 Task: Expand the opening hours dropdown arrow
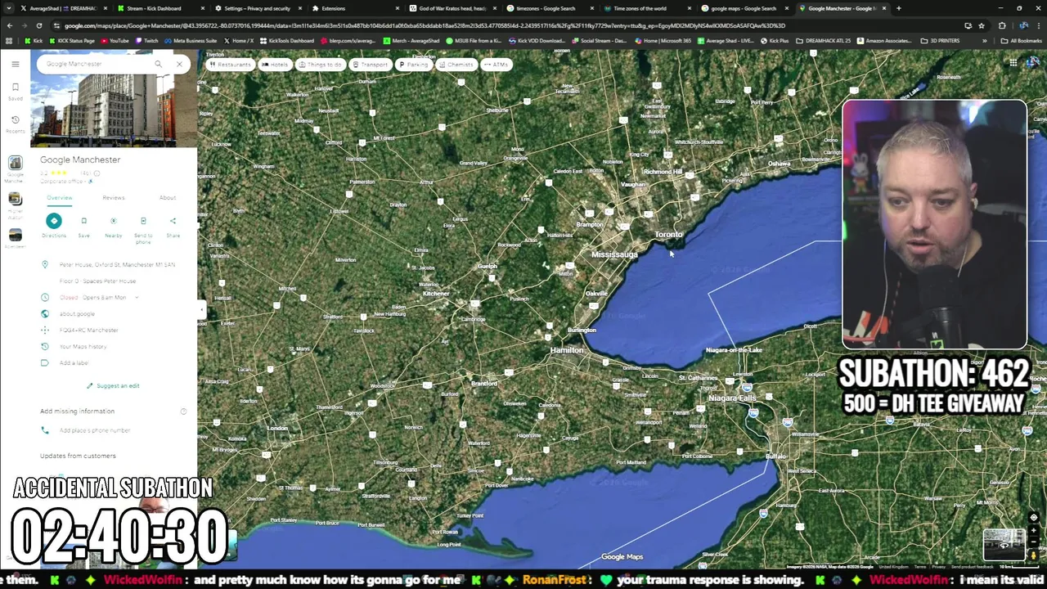(137, 297)
